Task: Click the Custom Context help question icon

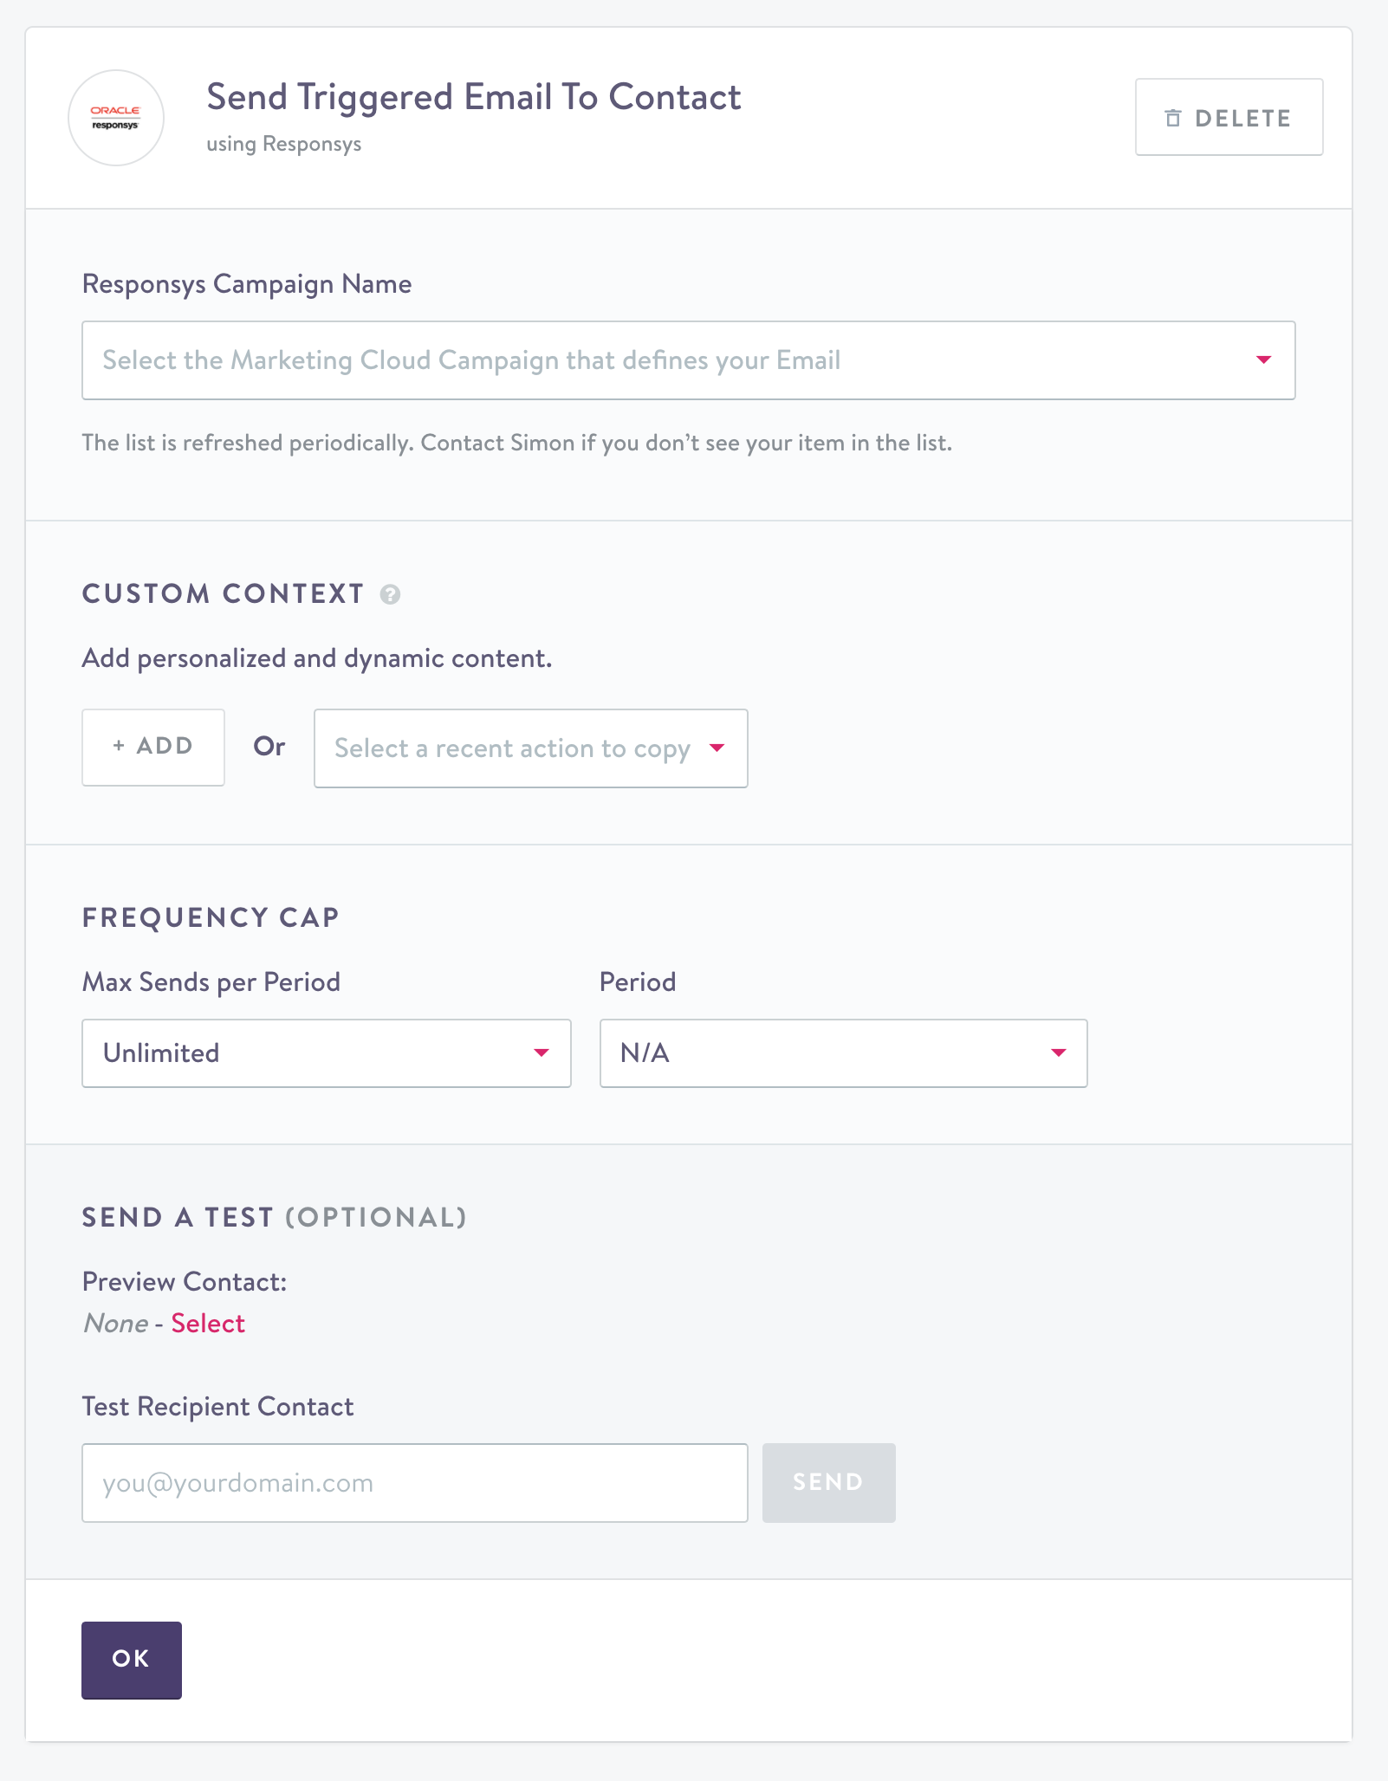Action: (390, 594)
